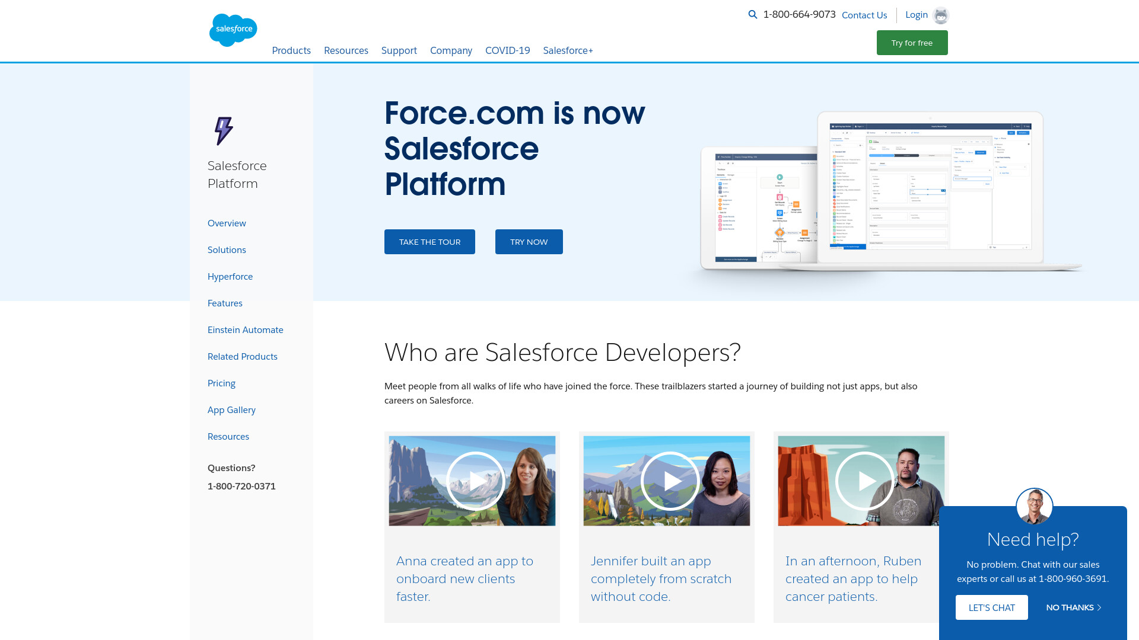Open the Products menu
1139x640 pixels.
pos(291,50)
